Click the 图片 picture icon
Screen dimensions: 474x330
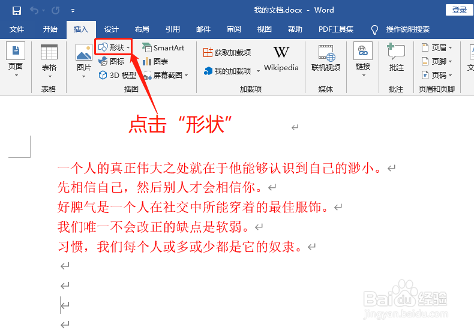coord(84,52)
